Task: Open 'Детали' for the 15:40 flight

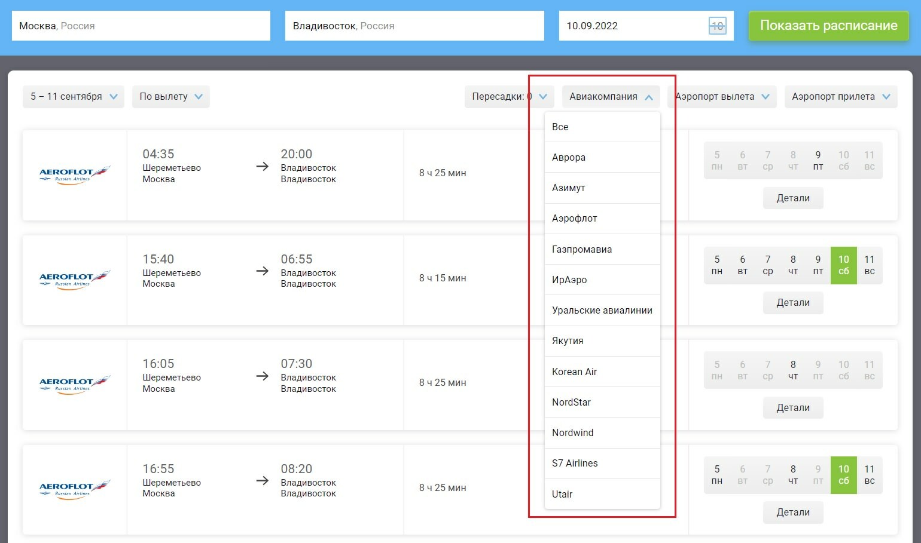Action: (793, 303)
